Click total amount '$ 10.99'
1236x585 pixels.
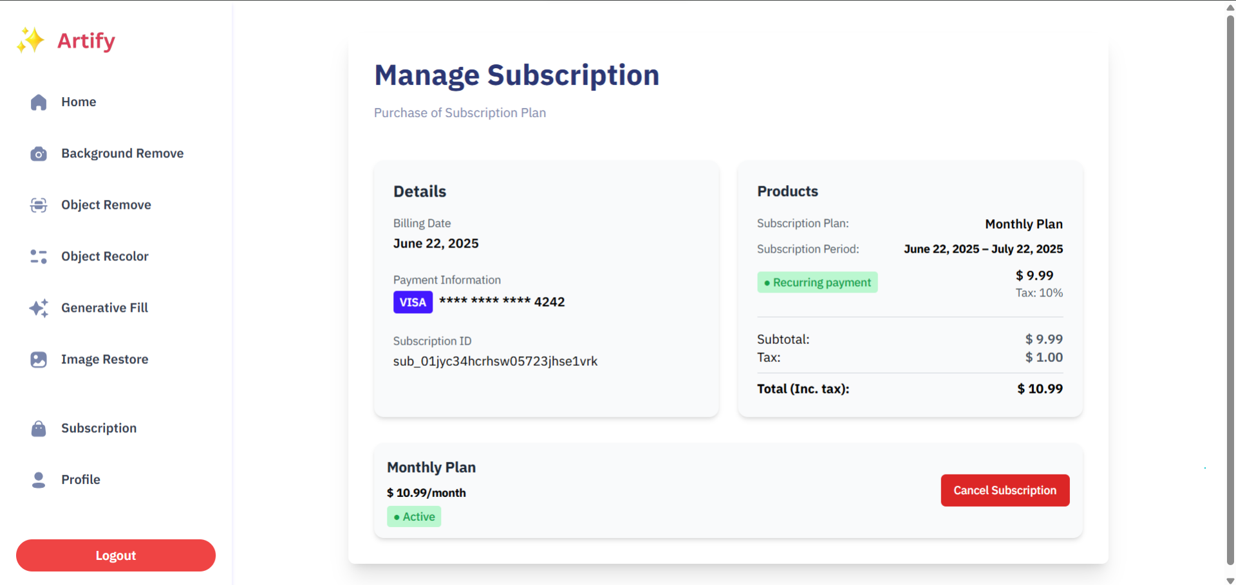tap(1040, 389)
